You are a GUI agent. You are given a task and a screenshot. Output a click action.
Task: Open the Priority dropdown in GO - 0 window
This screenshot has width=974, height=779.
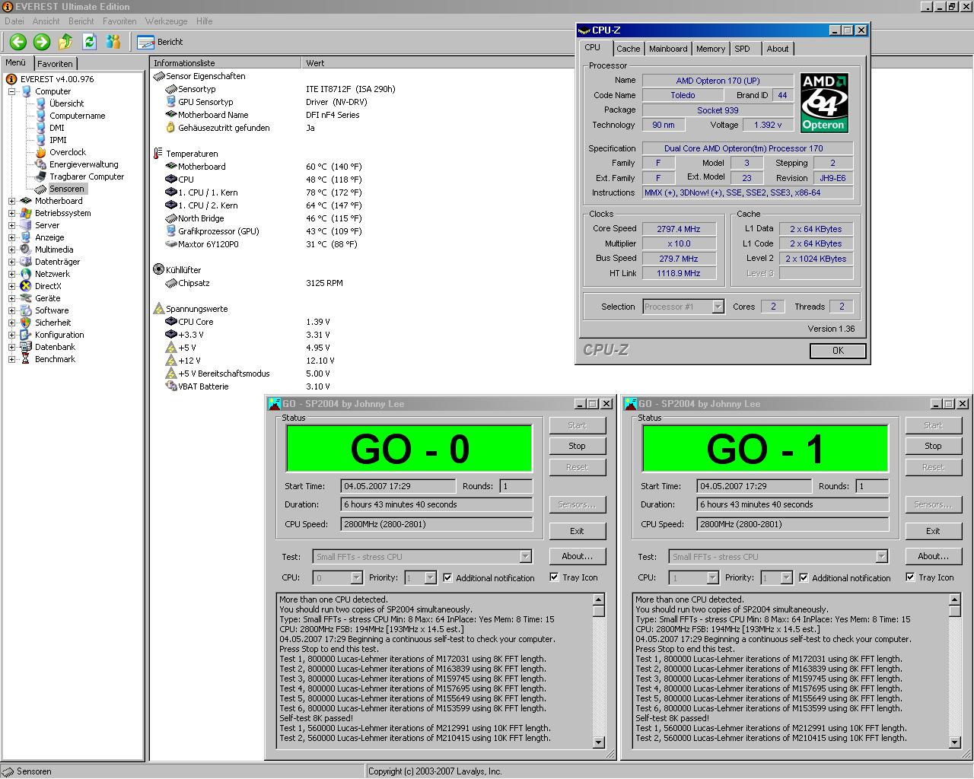pyautogui.click(x=430, y=578)
